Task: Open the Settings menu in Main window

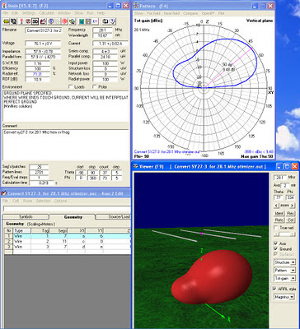Action: pyautogui.click(x=29, y=13)
